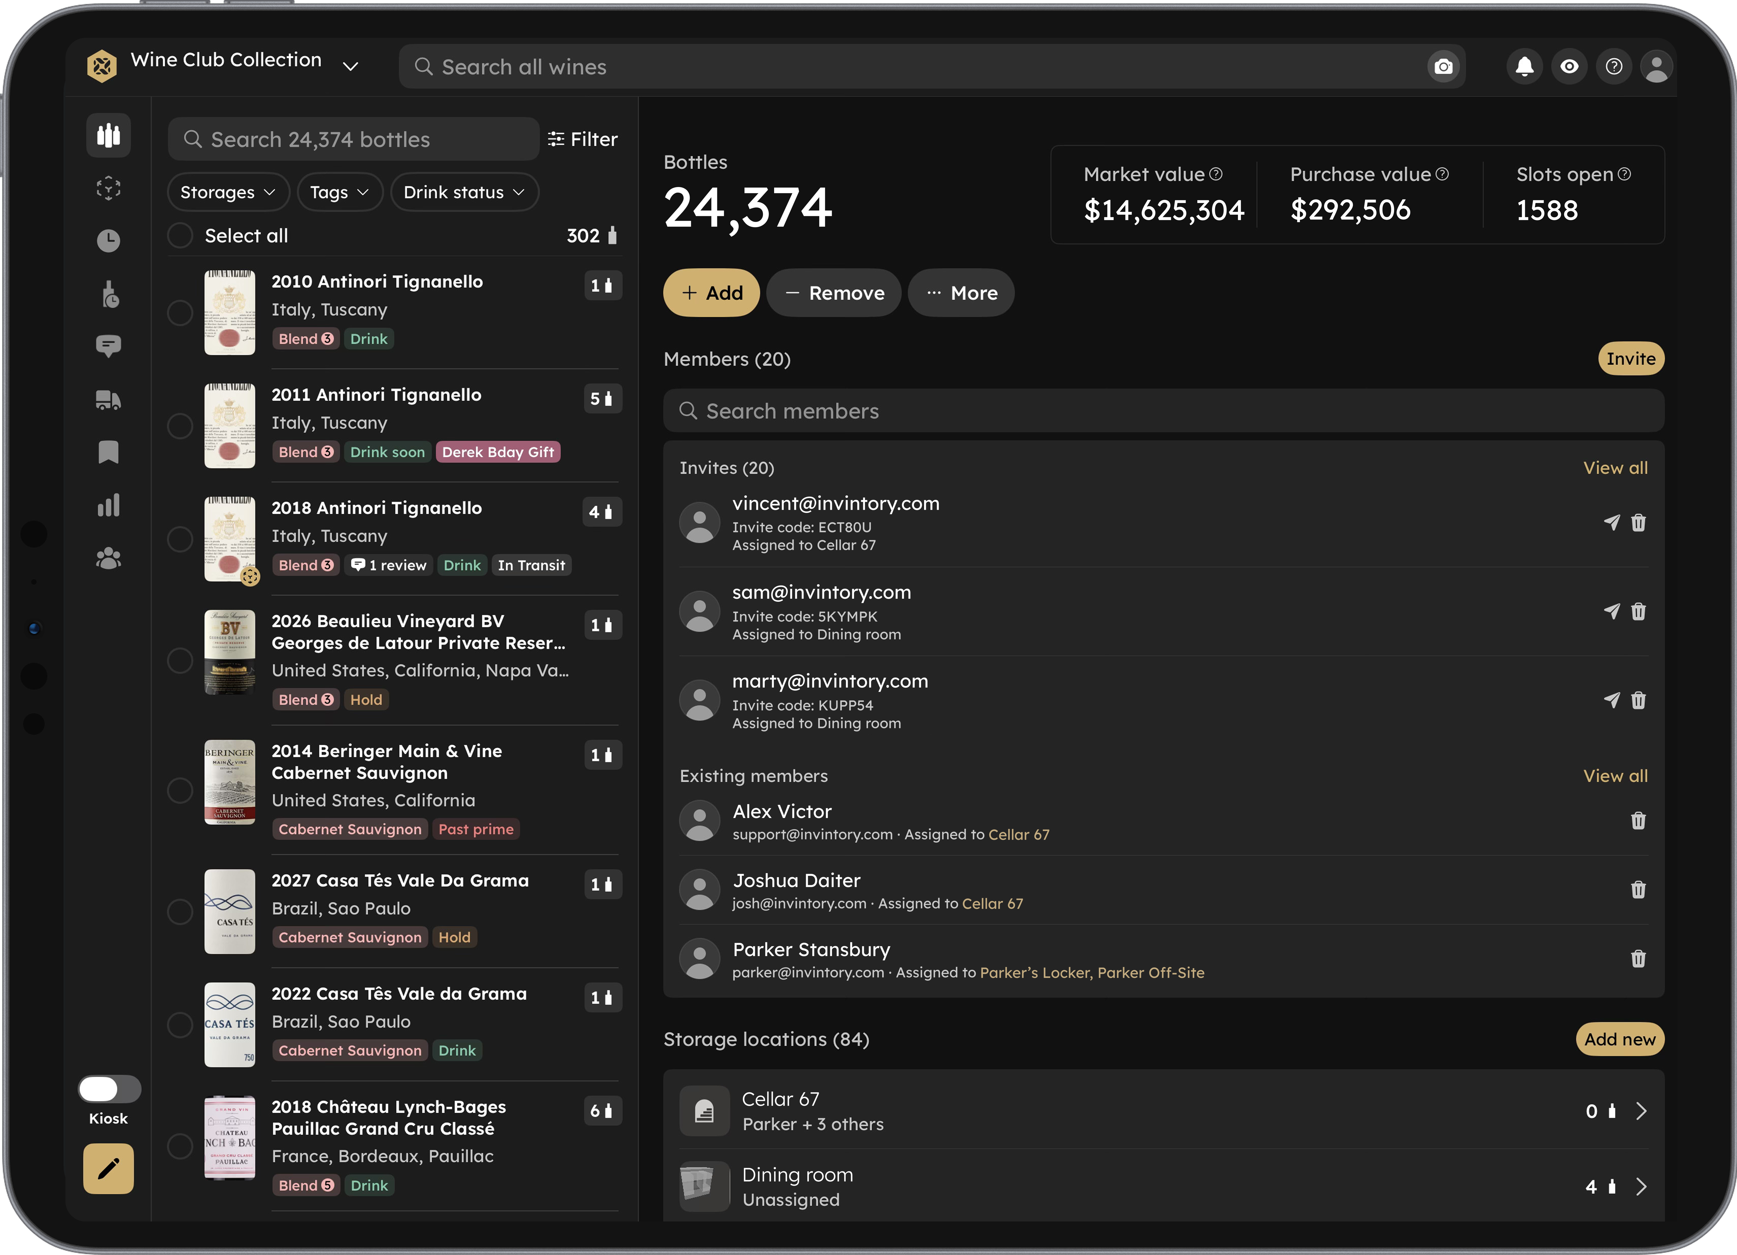Image resolution: width=1737 pixels, height=1255 pixels.
Task: Check the Select all circle
Action: [x=180, y=235]
